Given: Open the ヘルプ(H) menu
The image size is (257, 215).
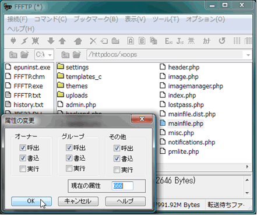Looking at the screenshot, I should 21,29.
